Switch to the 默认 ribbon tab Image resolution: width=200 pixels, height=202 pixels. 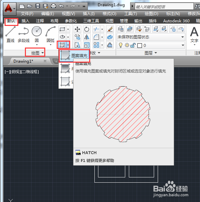pyautogui.click(x=11, y=21)
